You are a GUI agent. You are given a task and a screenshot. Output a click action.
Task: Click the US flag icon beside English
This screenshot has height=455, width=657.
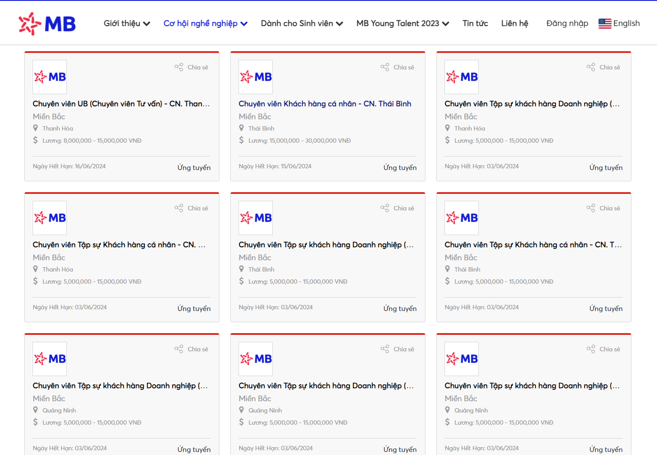tap(605, 23)
